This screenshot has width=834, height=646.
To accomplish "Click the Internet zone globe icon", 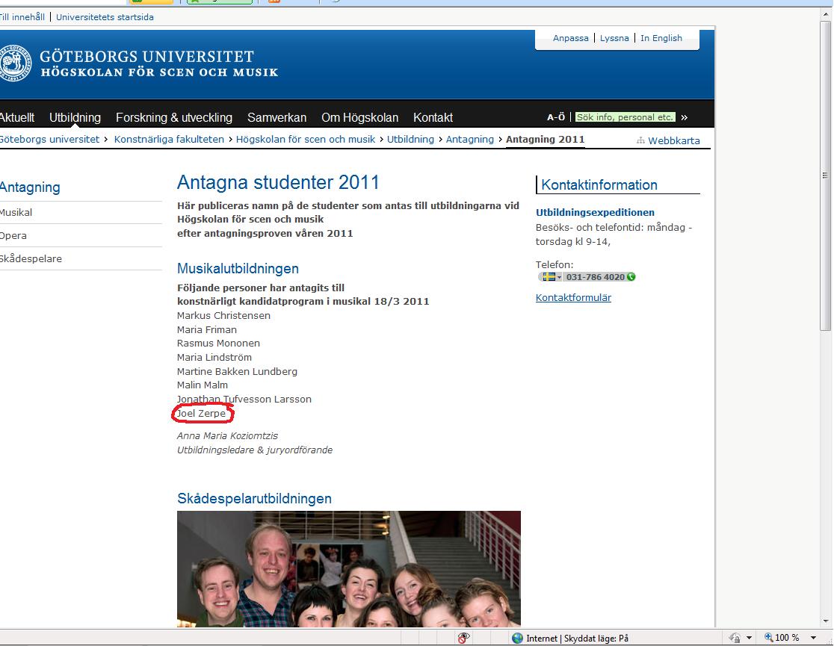I will (x=517, y=638).
